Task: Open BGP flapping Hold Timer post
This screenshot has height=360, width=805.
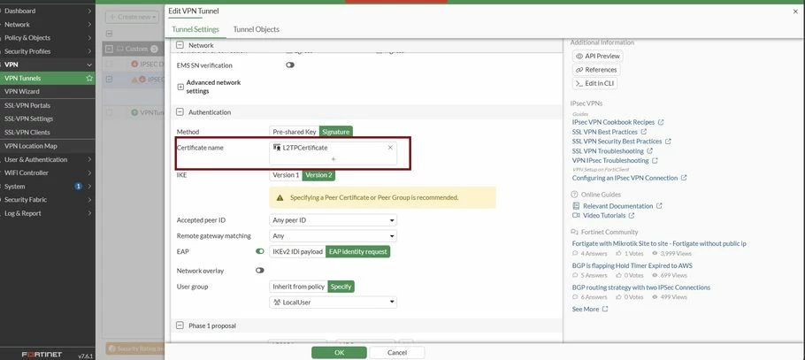Action: coord(632,265)
